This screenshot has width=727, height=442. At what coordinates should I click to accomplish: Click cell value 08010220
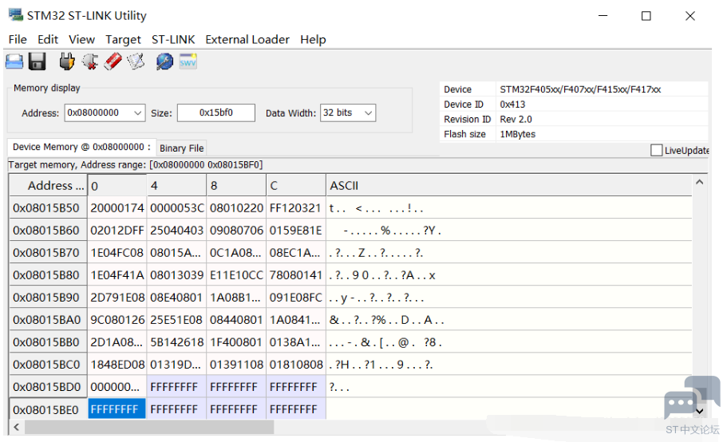[x=236, y=208]
